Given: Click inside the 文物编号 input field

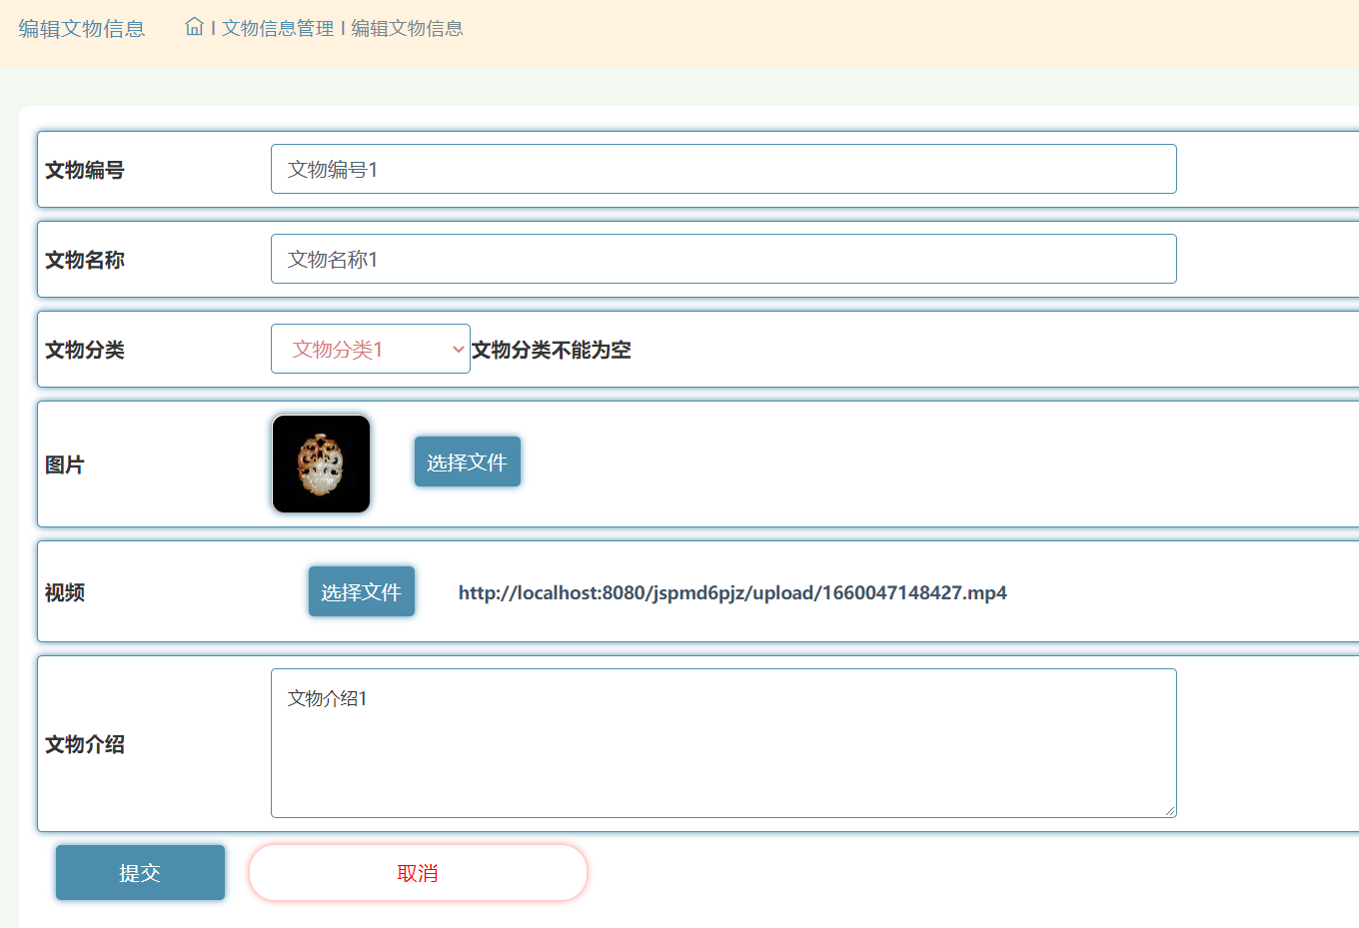Looking at the screenshot, I should (x=722, y=169).
